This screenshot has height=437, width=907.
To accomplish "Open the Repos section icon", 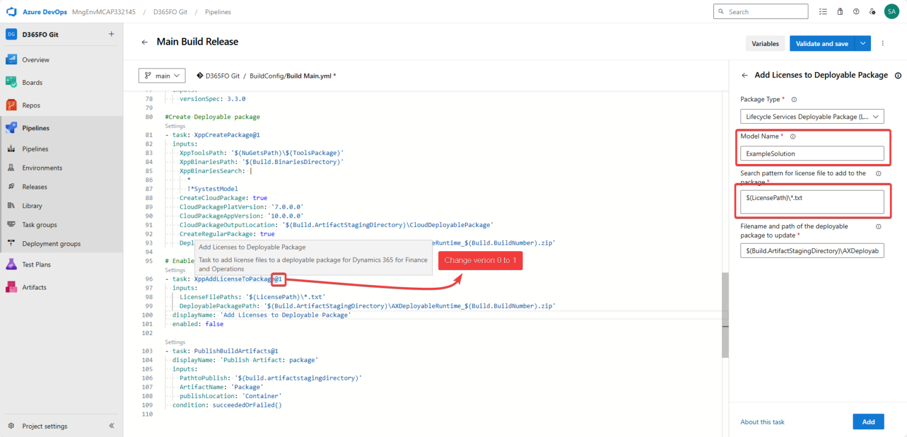I will (11, 106).
